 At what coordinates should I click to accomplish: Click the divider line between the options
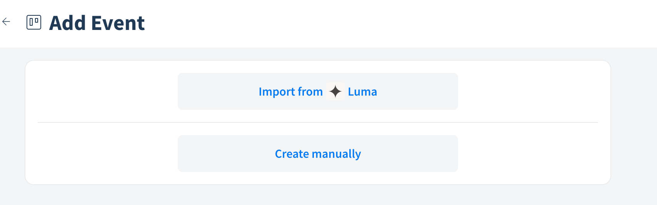(x=318, y=122)
